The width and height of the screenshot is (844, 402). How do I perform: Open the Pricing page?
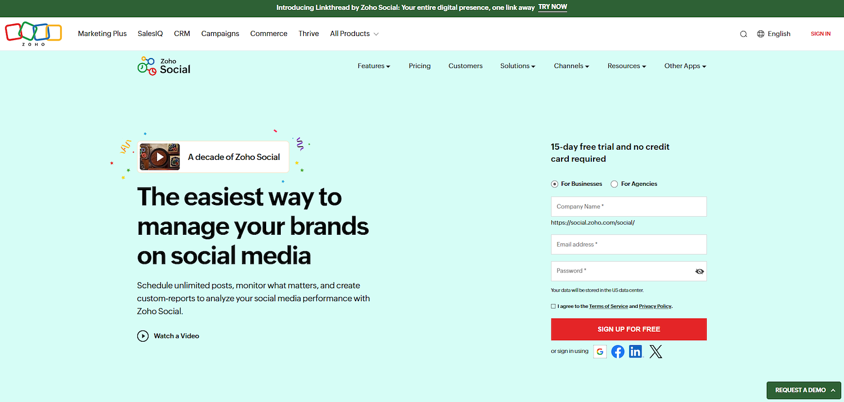pyautogui.click(x=420, y=66)
